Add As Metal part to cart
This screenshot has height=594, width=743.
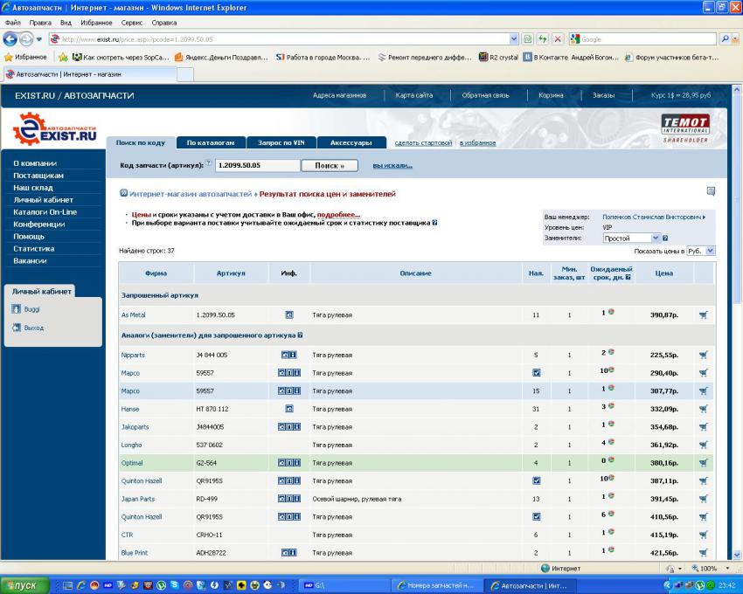[x=703, y=314]
